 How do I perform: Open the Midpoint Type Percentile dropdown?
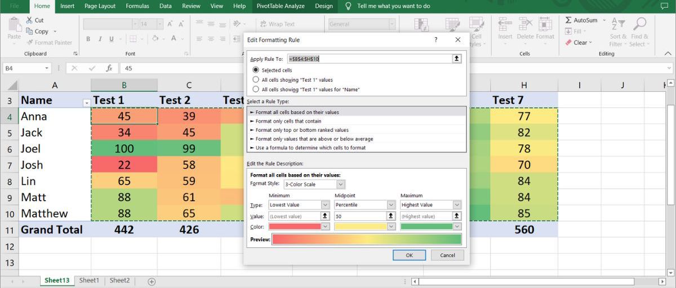coord(391,205)
